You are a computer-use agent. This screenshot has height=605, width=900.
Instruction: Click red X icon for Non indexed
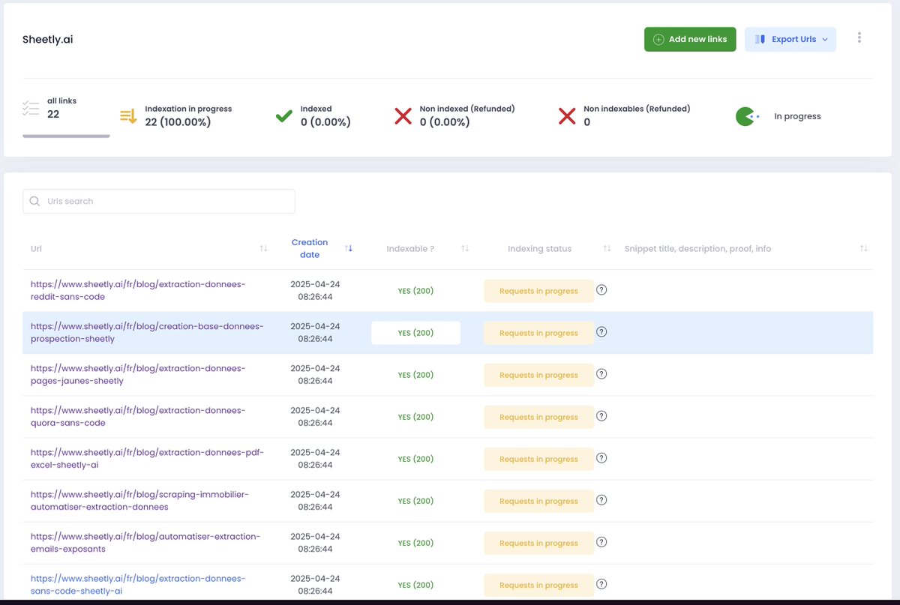pyautogui.click(x=403, y=116)
